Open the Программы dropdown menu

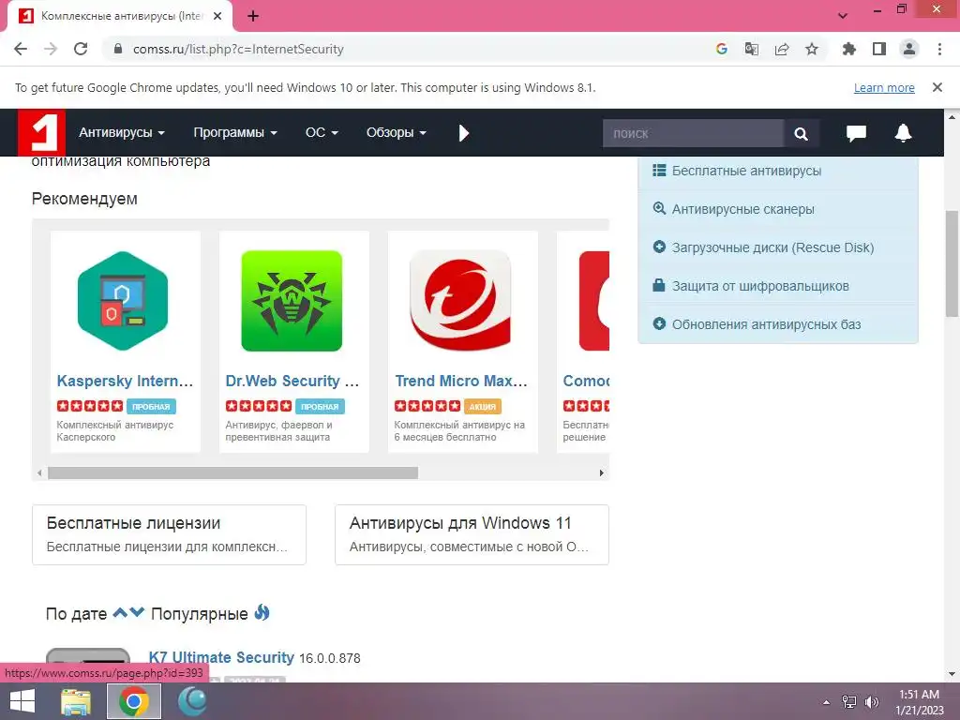point(235,133)
